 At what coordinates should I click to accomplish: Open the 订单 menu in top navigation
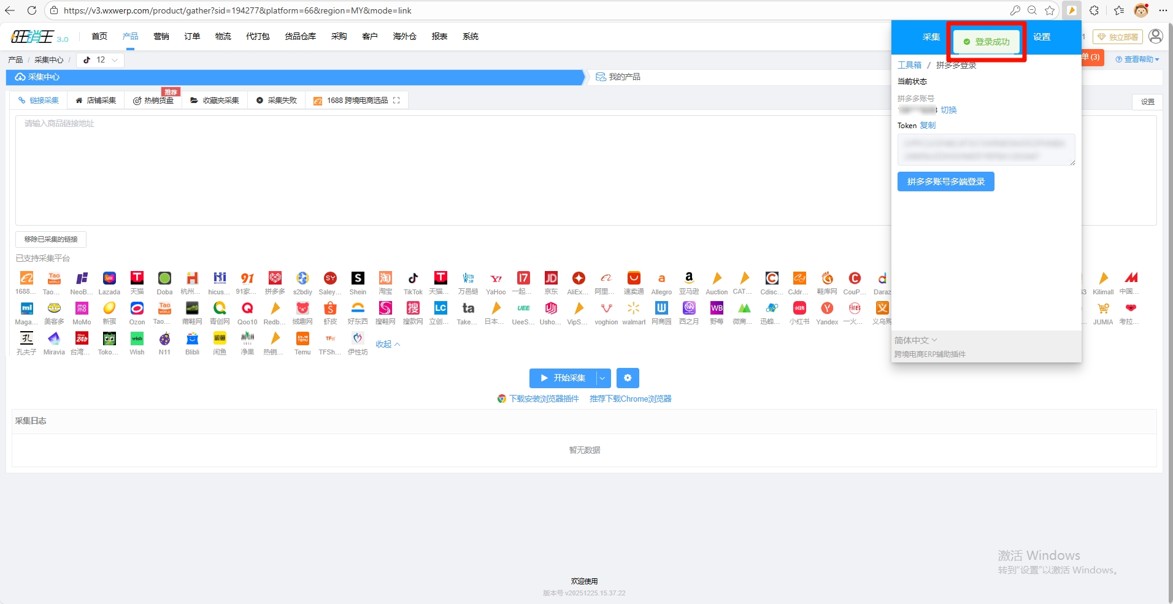click(192, 37)
